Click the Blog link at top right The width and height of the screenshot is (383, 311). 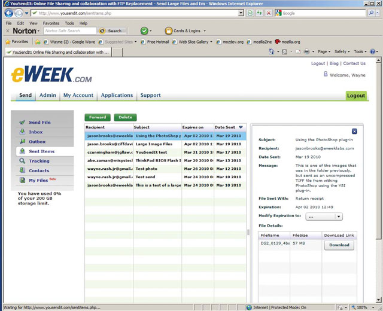point(334,63)
